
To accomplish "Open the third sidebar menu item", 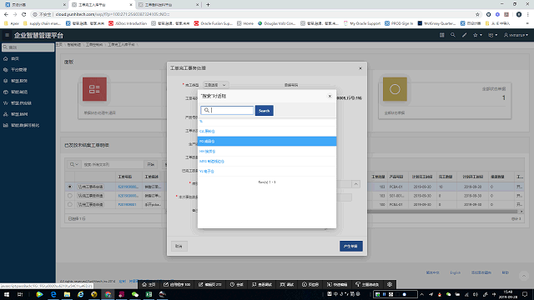I will pyautogui.click(x=28, y=81).
